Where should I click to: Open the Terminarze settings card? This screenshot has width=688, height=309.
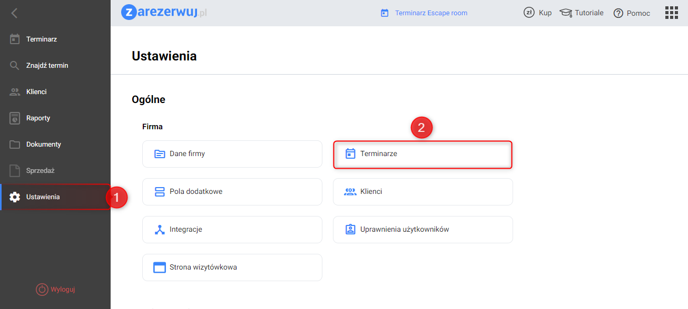pyautogui.click(x=422, y=154)
